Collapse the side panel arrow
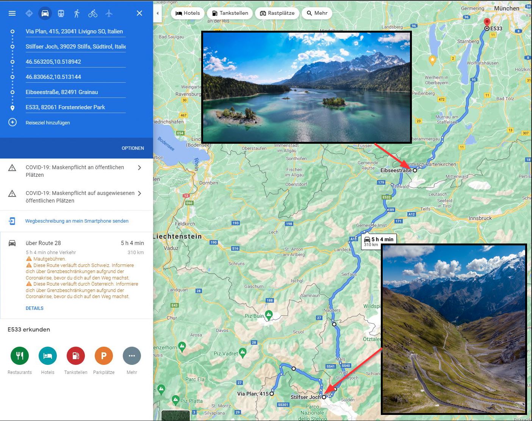532x421 pixels. coord(158,13)
